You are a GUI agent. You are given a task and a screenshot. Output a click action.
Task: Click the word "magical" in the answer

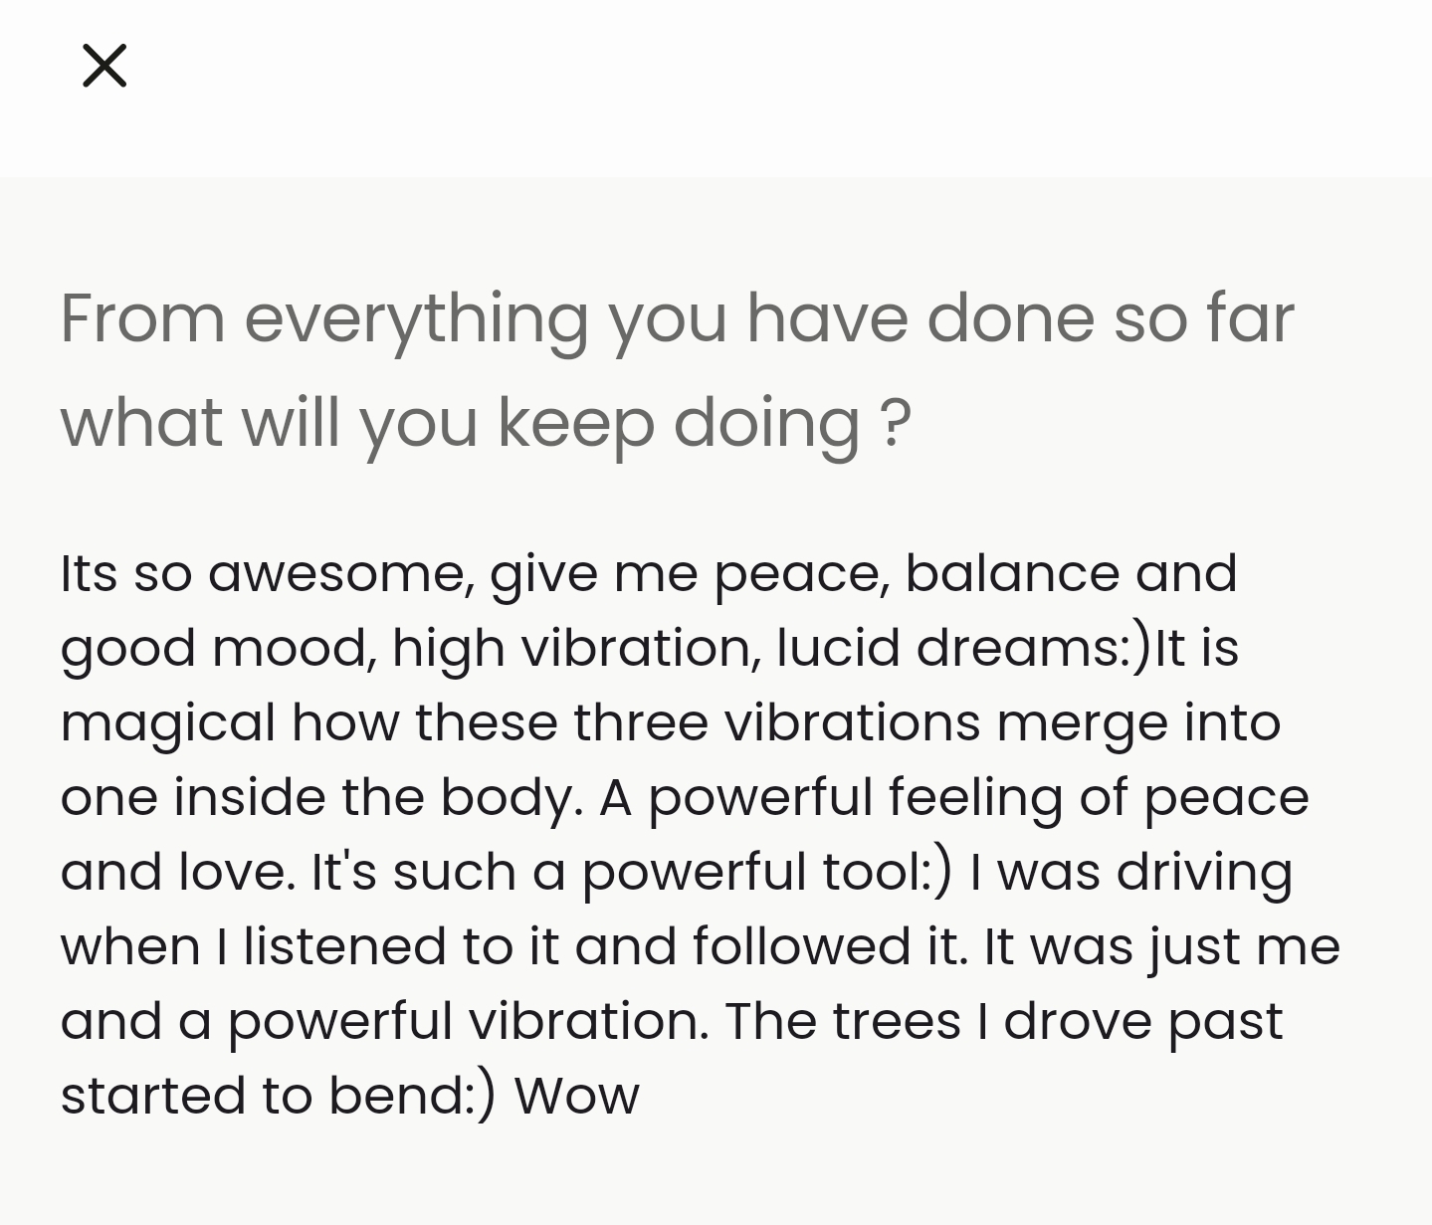coord(167,722)
